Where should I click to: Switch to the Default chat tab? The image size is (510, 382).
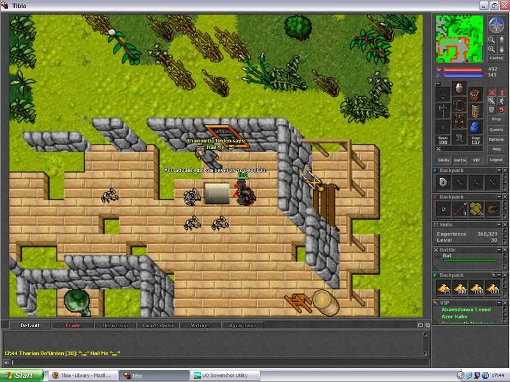(30, 325)
